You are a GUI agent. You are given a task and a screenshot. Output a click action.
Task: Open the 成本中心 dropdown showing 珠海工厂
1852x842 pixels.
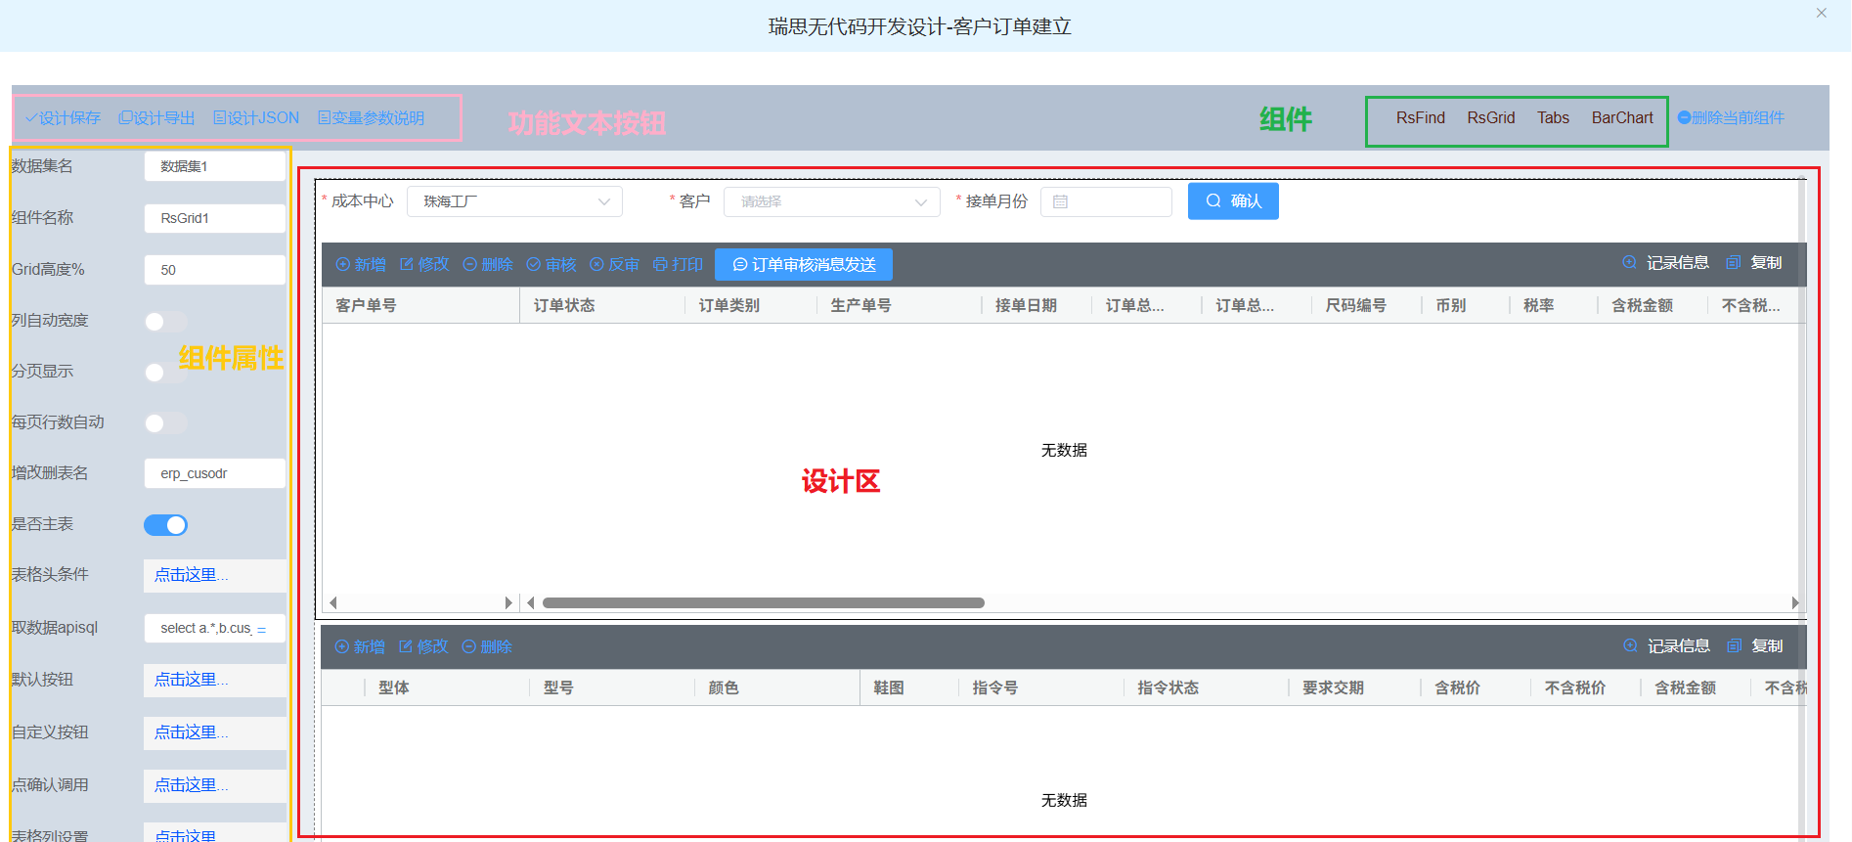pyautogui.click(x=514, y=201)
